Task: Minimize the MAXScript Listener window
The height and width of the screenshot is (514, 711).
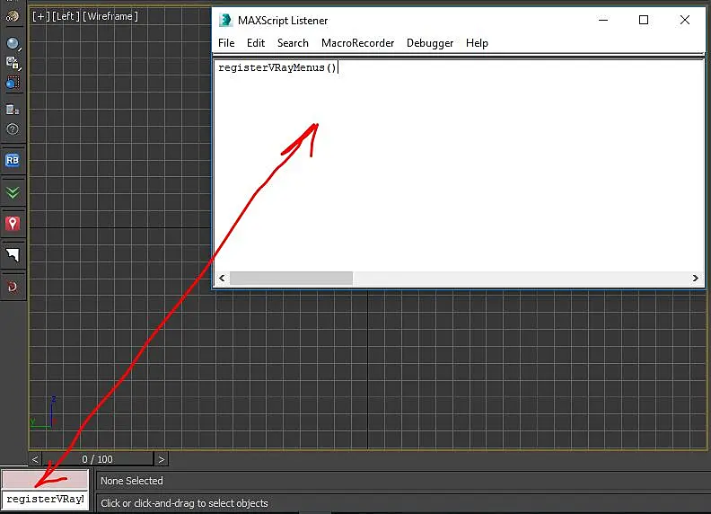Action: 603,20
